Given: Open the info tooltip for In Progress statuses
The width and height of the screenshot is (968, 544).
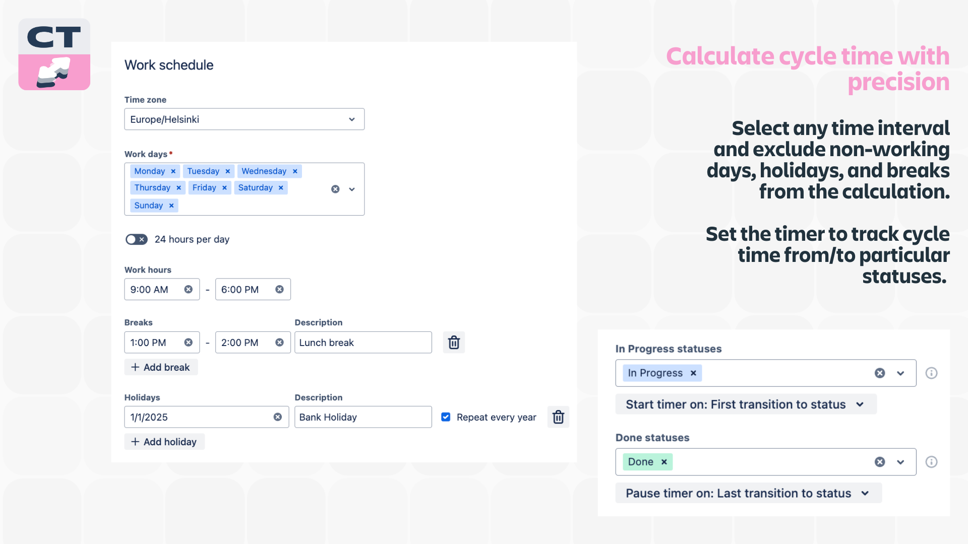Looking at the screenshot, I should [x=931, y=373].
